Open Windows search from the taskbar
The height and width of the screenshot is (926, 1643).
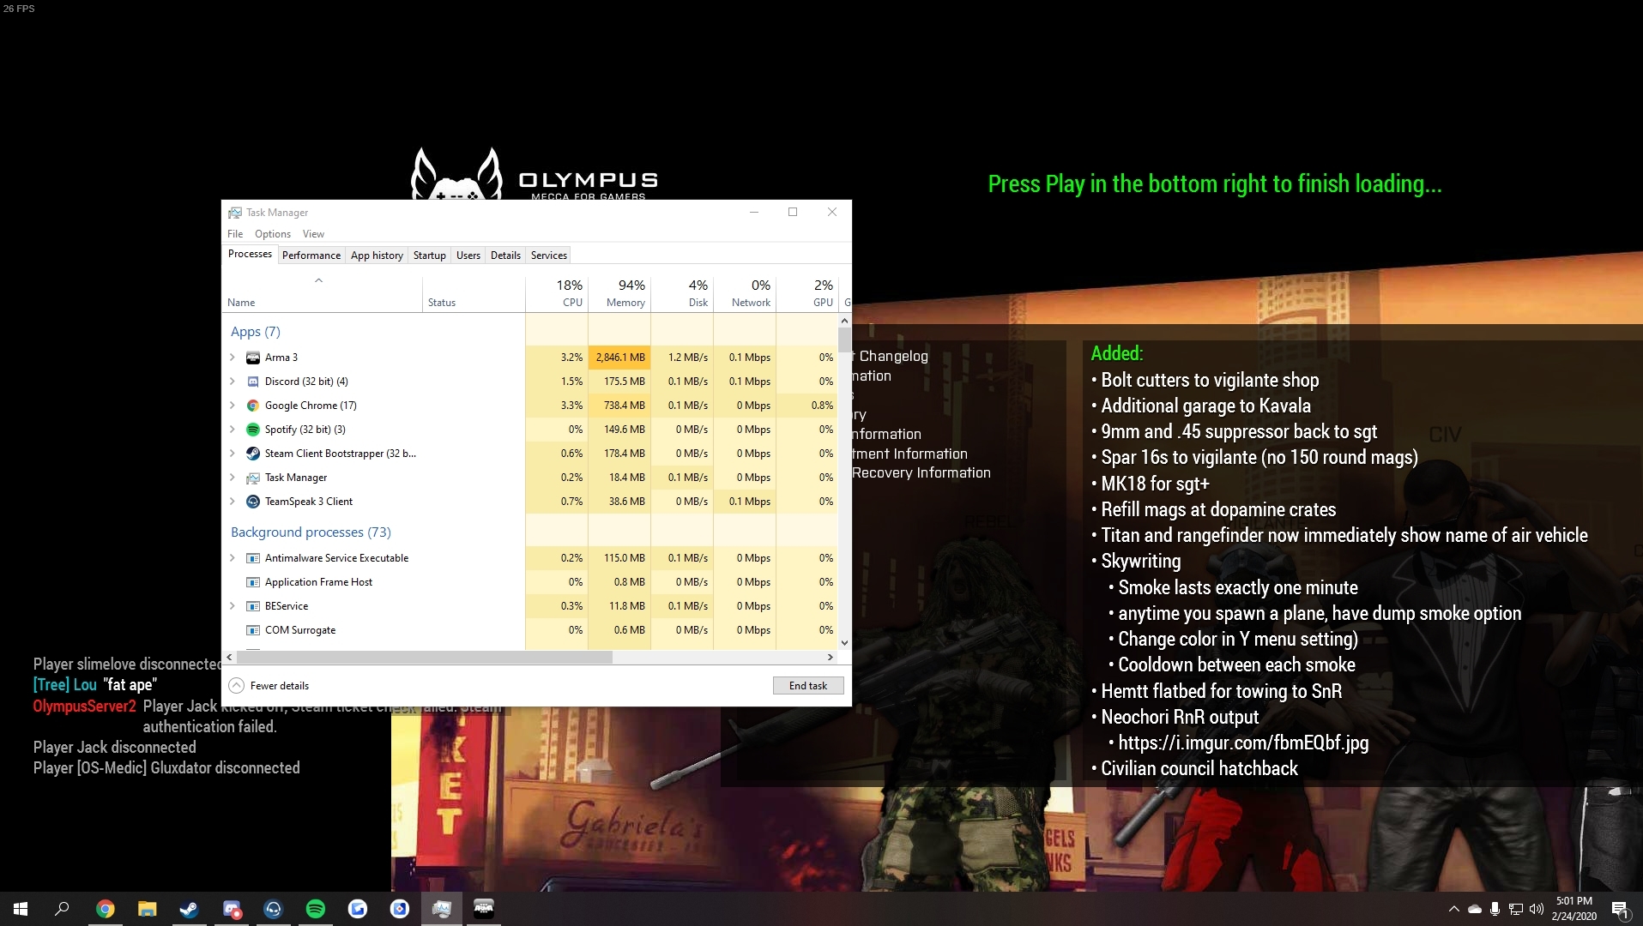62,909
